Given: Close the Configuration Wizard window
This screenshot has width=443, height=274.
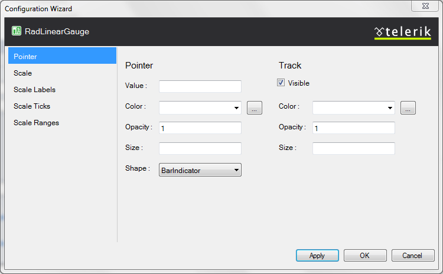Looking at the screenshot, I should tap(425, 6).
